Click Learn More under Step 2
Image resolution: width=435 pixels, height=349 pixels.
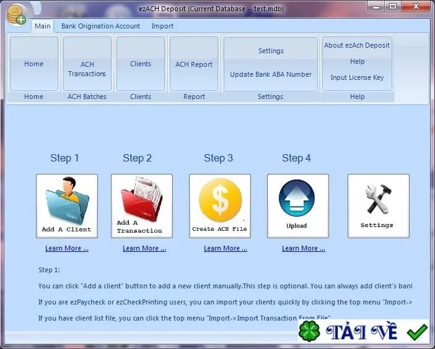point(144,248)
